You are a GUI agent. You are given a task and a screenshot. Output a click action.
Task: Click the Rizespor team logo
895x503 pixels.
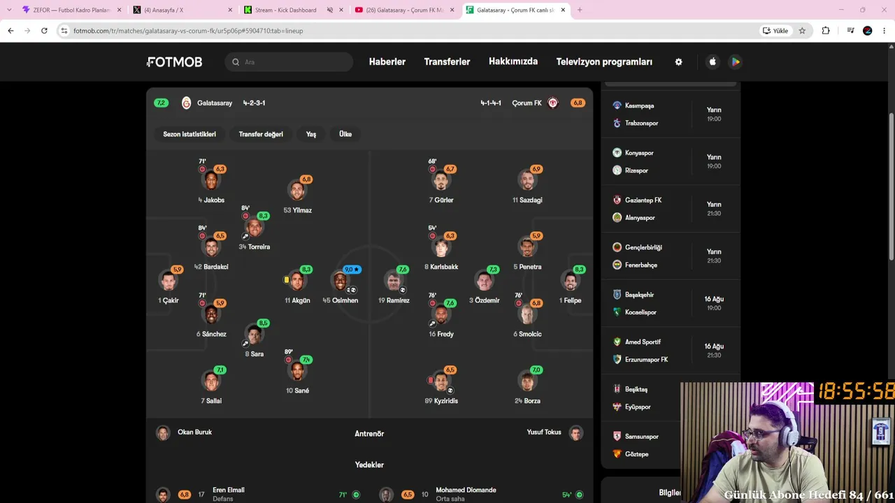click(x=617, y=170)
